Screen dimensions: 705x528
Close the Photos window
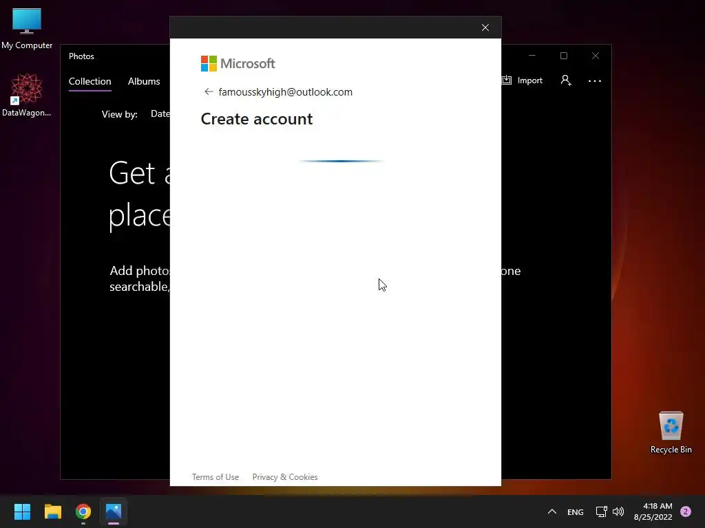(596, 56)
